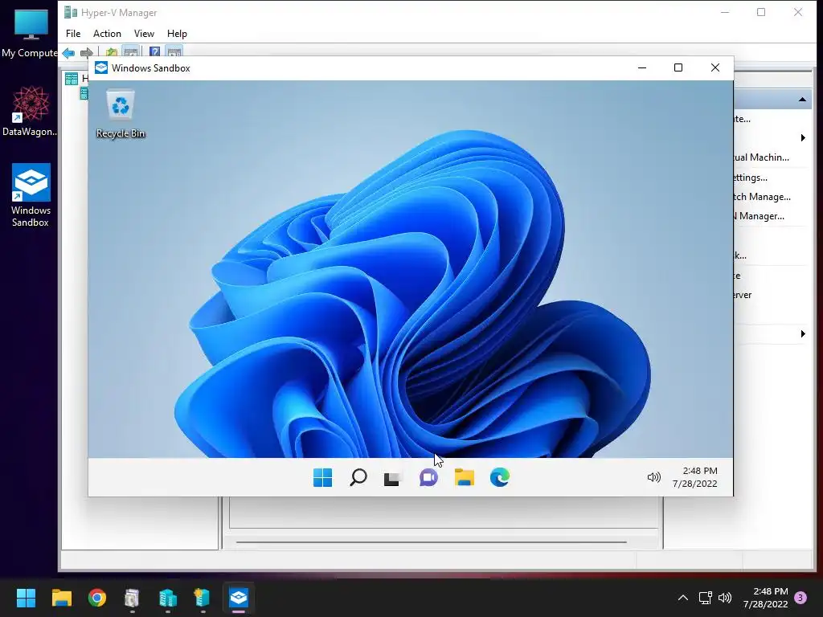Image resolution: width=823 pixels, height=617 pixels.
Task: Collapse the Actions pane header arrow
Action: coord(803,99)
